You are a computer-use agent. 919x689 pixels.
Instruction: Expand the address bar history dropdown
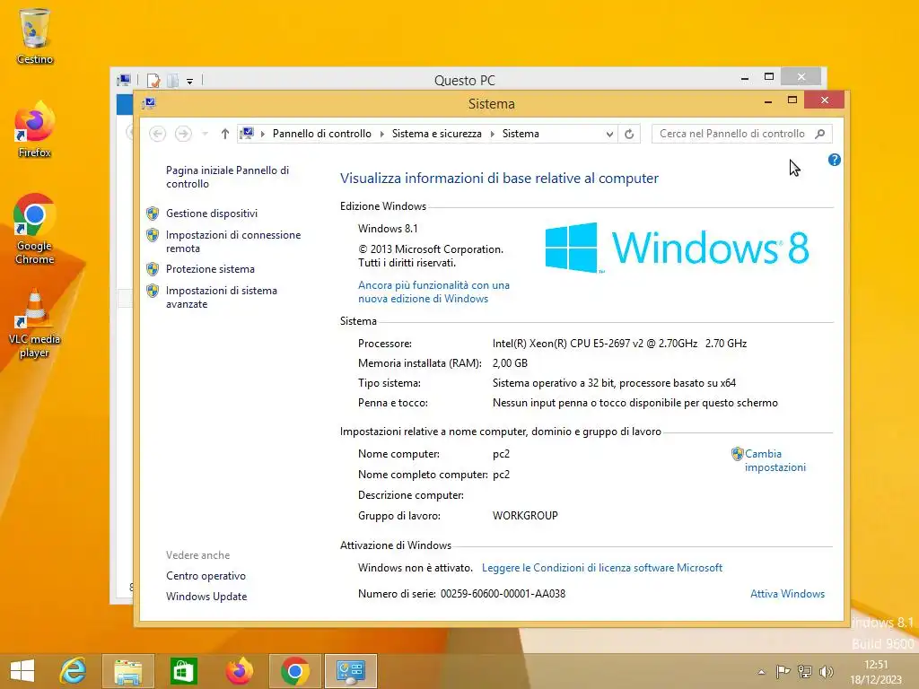609,135
